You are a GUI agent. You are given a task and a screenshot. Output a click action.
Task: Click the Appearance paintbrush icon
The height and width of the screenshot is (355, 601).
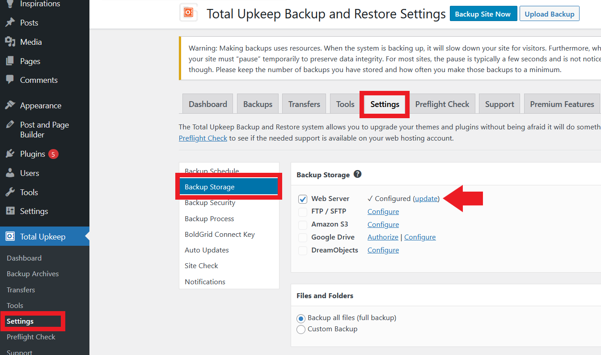click(x=11, y=105)
